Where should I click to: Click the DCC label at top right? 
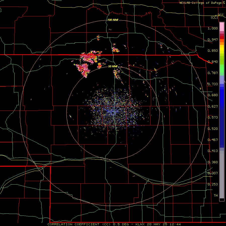click(x=220, y=15)
